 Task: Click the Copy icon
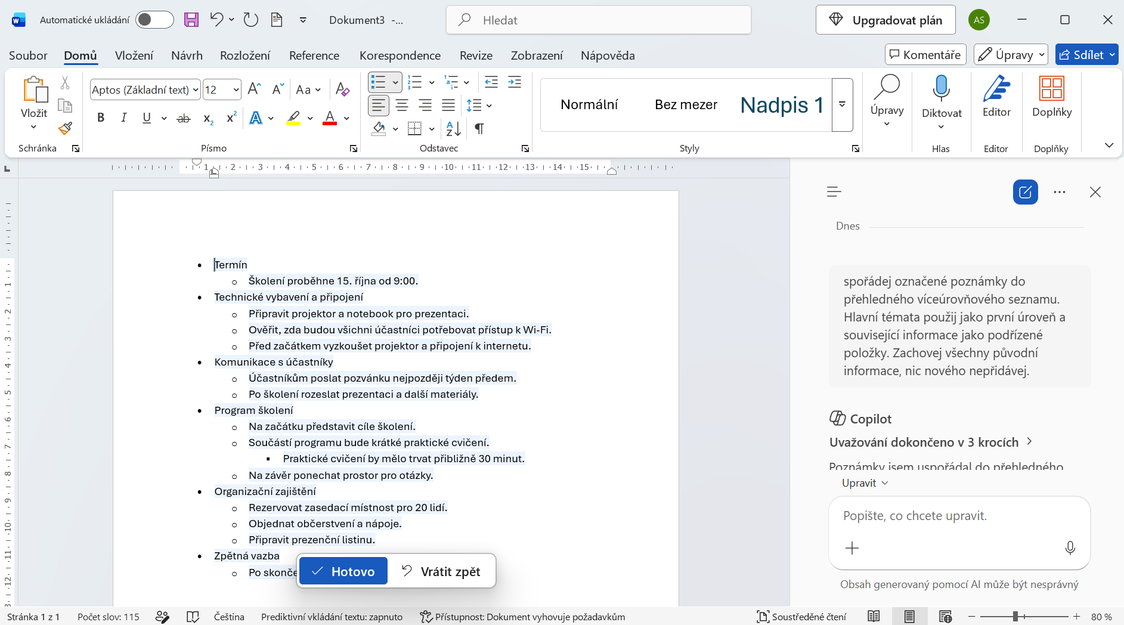[x=65, y=106]
